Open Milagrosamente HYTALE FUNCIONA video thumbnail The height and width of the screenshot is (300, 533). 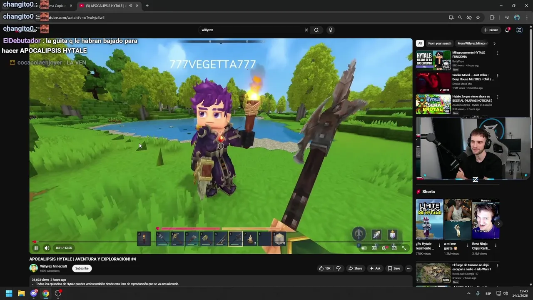point(433,60)
